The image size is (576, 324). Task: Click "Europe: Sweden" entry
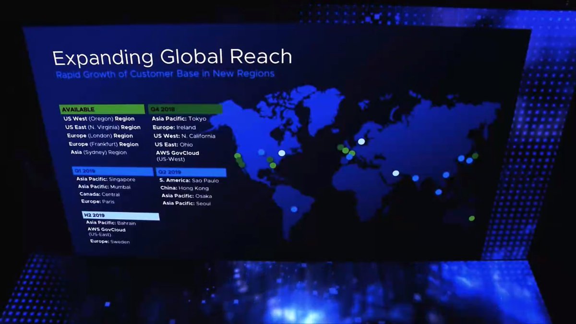pyautogui.click(x=110, y=242)
